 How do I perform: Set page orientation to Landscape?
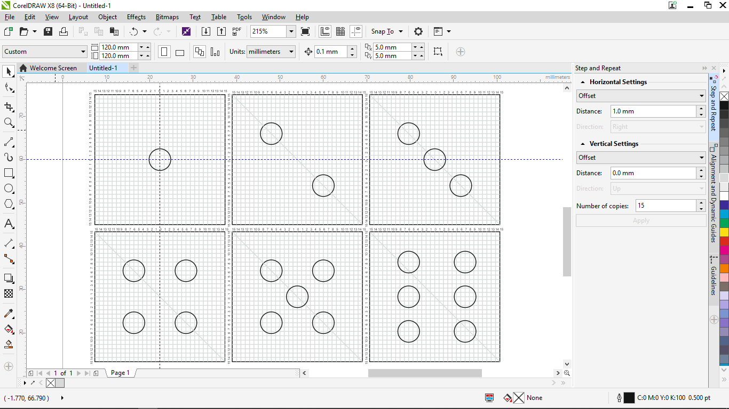pos(180,52)
